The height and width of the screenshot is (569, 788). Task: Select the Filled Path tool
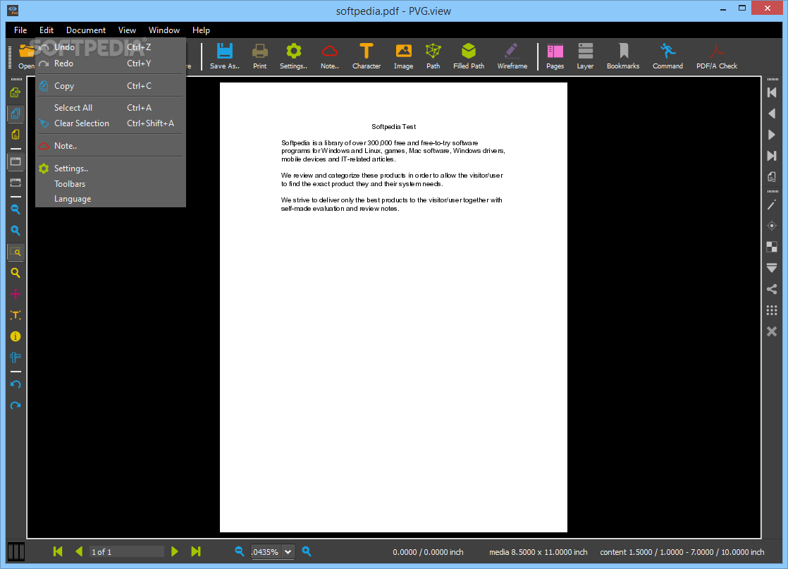[x=469, y=56]
